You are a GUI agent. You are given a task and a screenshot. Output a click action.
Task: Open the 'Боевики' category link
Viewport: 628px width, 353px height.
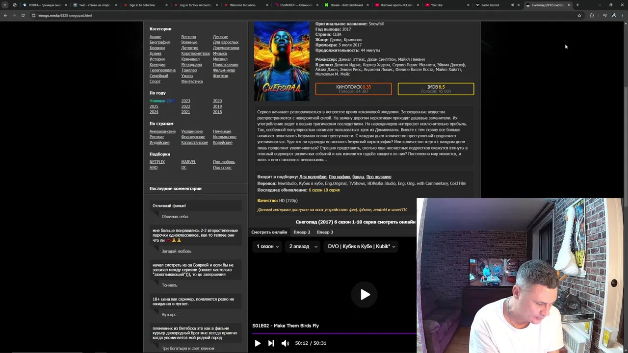(157, 48)
